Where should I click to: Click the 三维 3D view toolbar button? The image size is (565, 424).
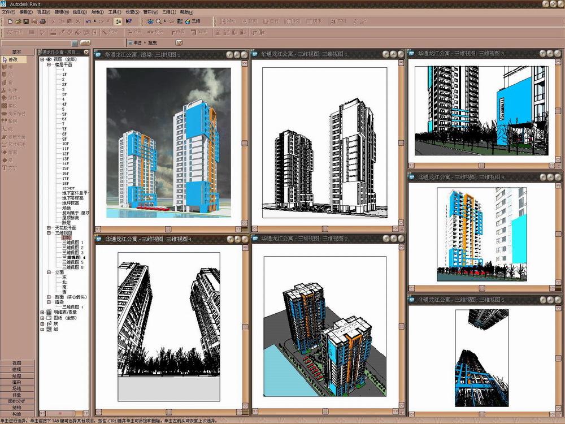[193, 21]
